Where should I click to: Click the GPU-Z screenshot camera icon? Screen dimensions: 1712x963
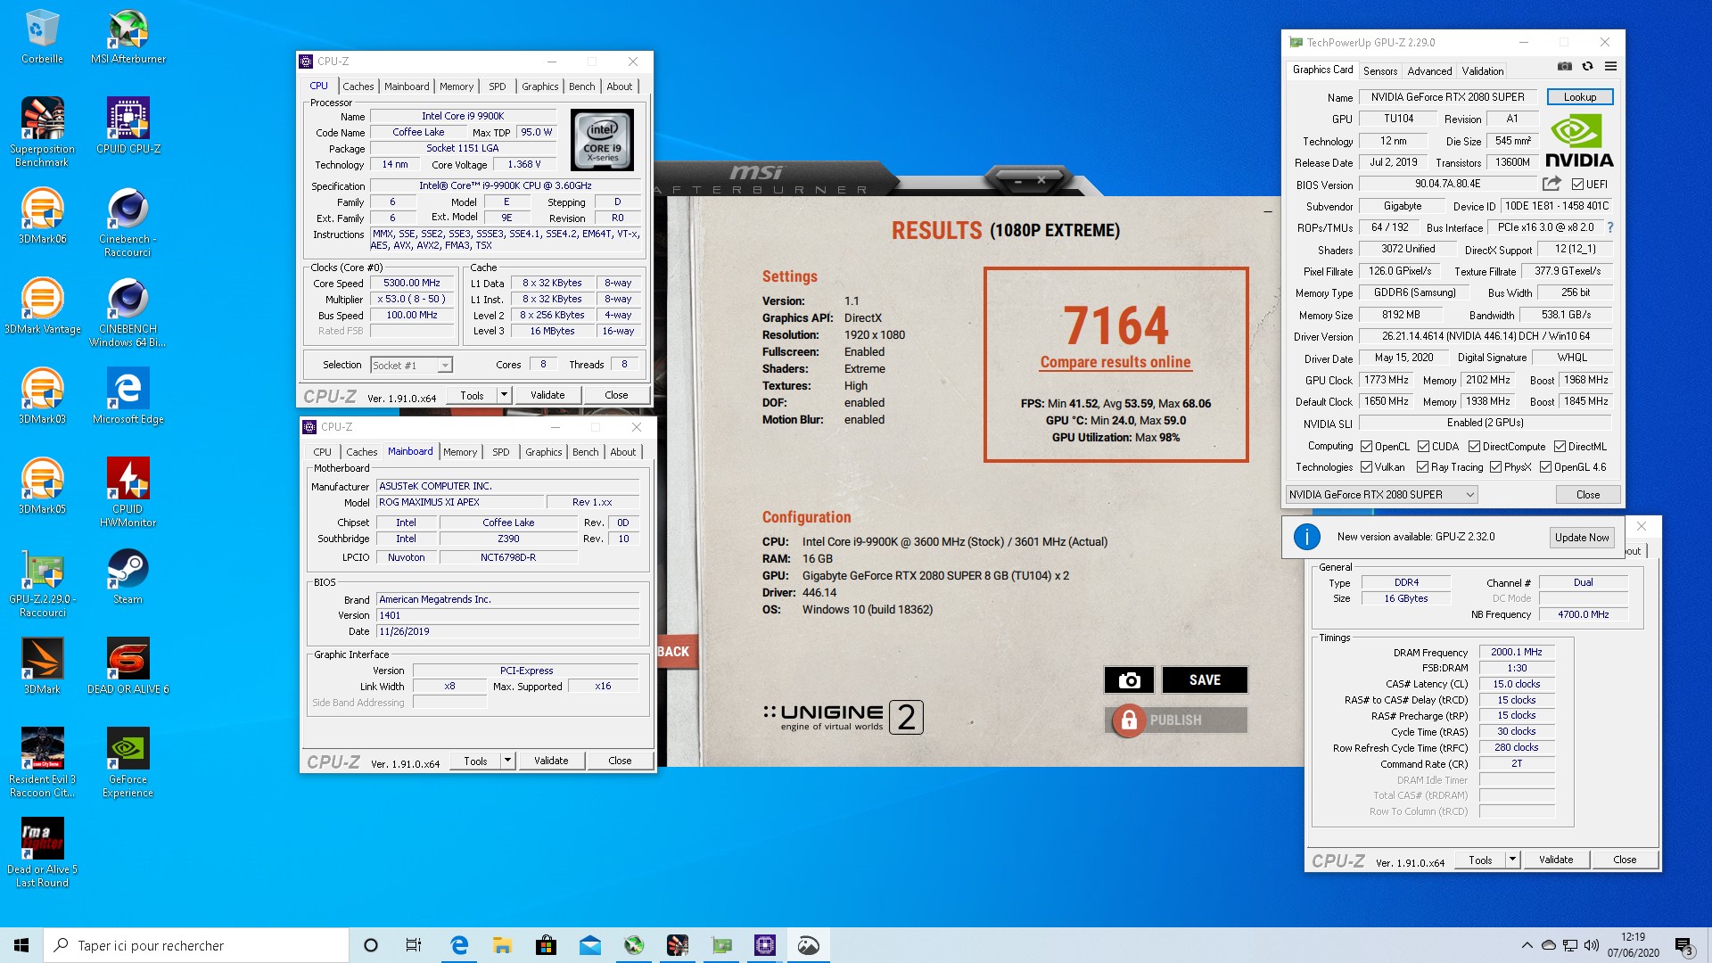point(1564,66)
